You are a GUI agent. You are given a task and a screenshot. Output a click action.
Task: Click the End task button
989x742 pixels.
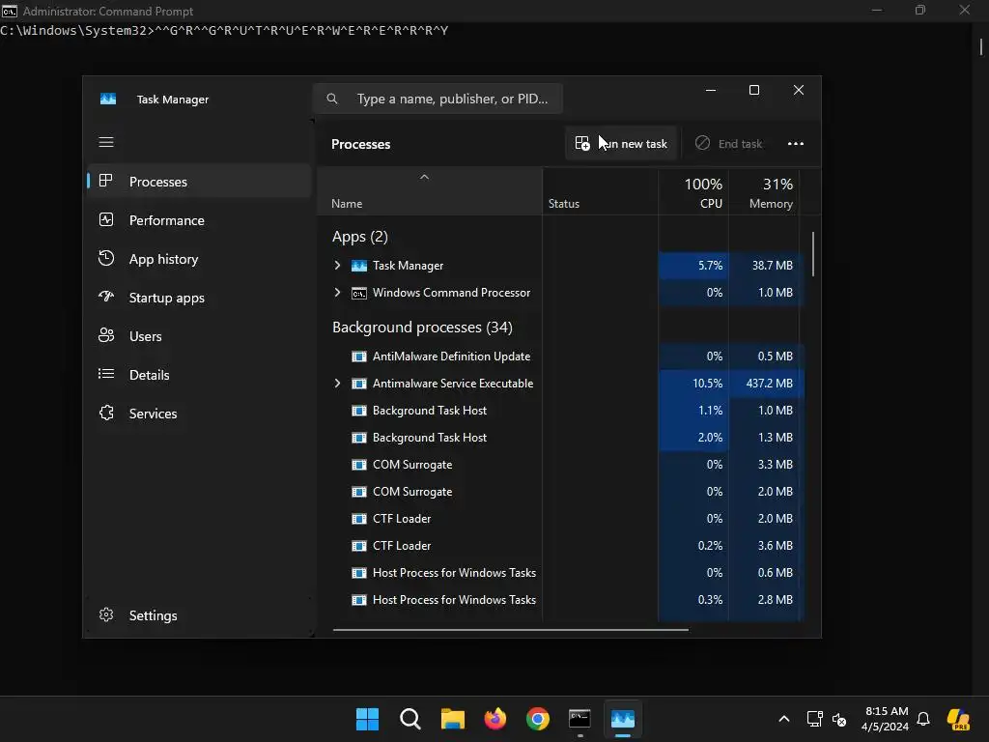point(728,144)
